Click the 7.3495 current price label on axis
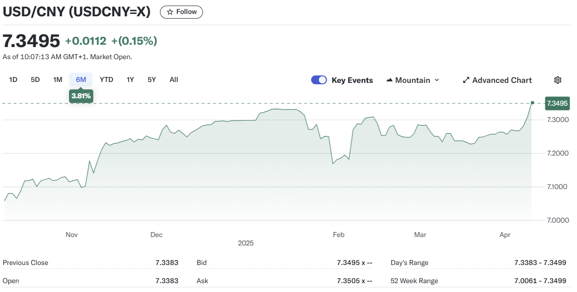Viewport: 577px width, 292px height. [557, 103]
